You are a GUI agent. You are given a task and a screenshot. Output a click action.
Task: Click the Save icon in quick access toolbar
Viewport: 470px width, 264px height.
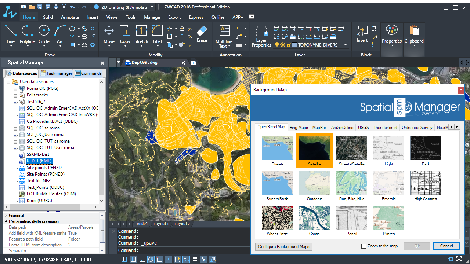click(40, 7)
